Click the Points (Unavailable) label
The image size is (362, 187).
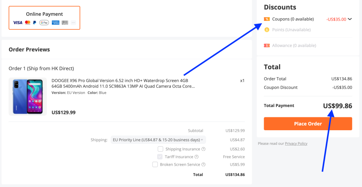click(x=291, y=30)
